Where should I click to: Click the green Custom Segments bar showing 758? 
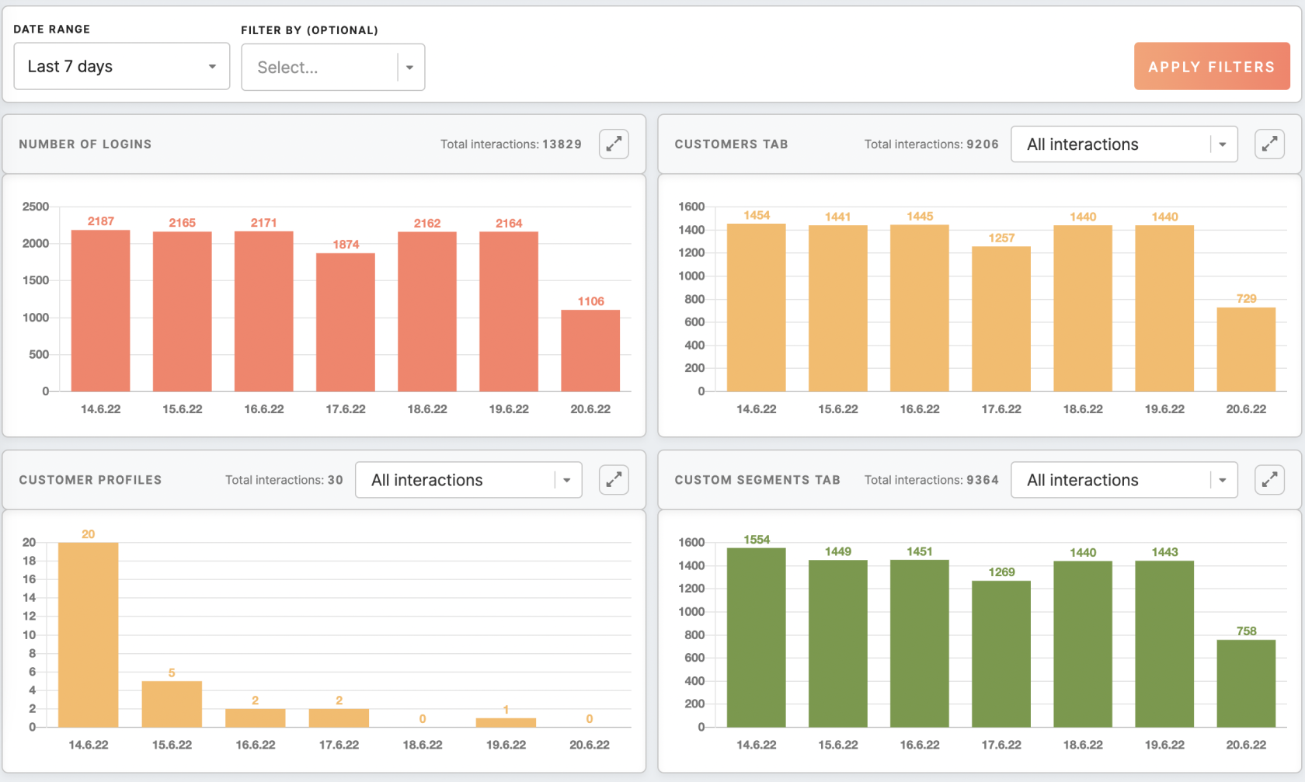click(x=1246, y=683)
